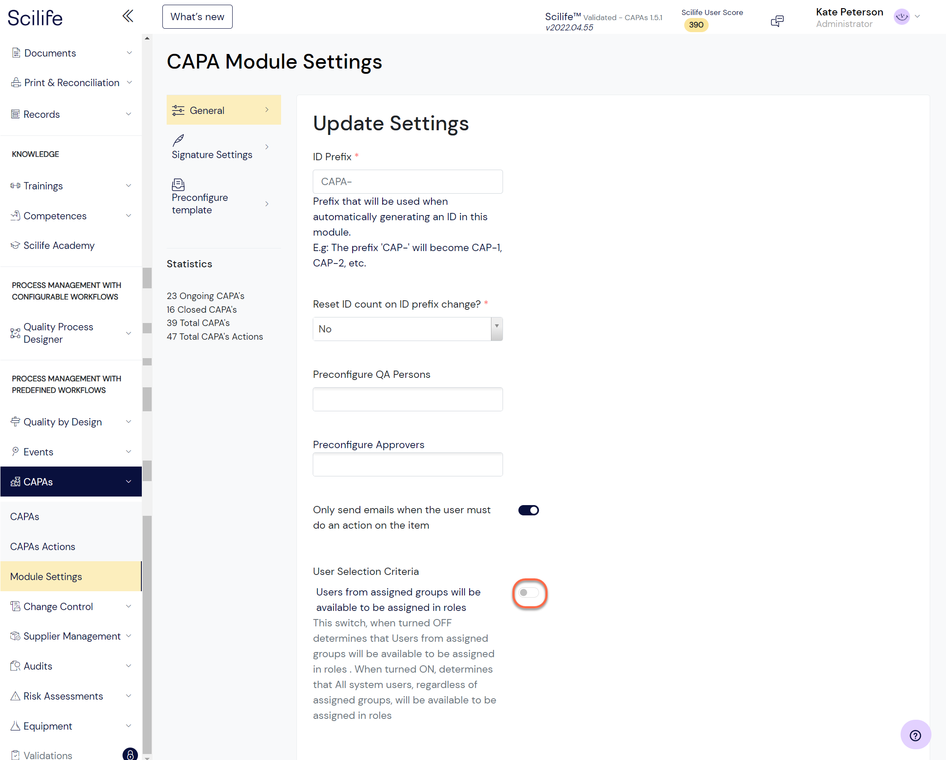This screenshot has height=760, width=946.
Task: Expand the Quality Process Designer chevron
Action: (129, 333)
